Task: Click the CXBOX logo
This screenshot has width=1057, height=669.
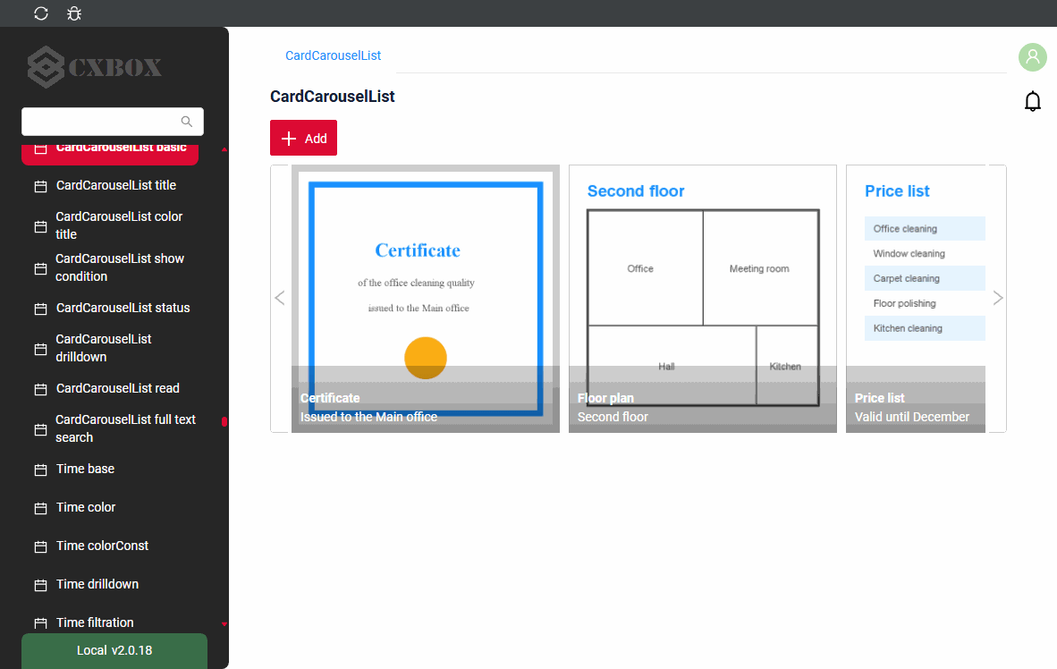Action: [95, 67]
